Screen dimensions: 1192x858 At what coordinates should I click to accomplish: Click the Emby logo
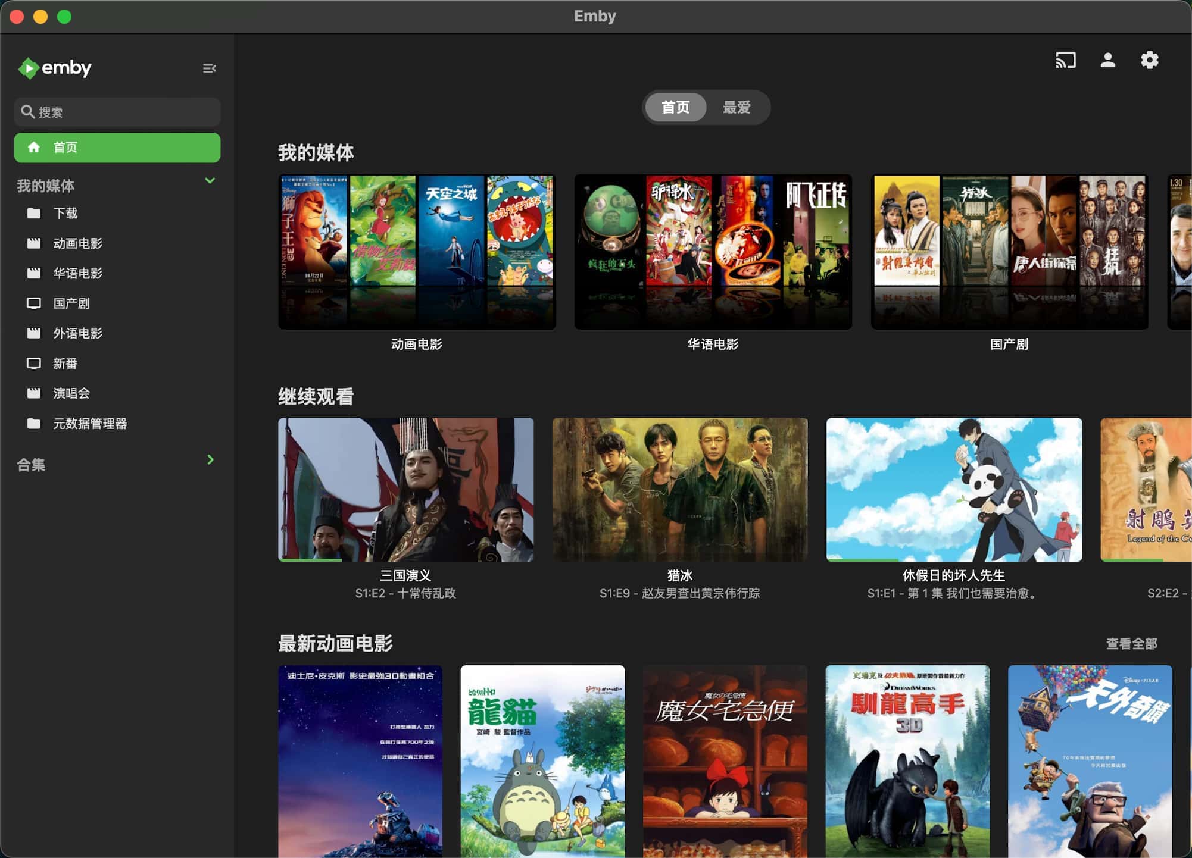click(55, 68)
